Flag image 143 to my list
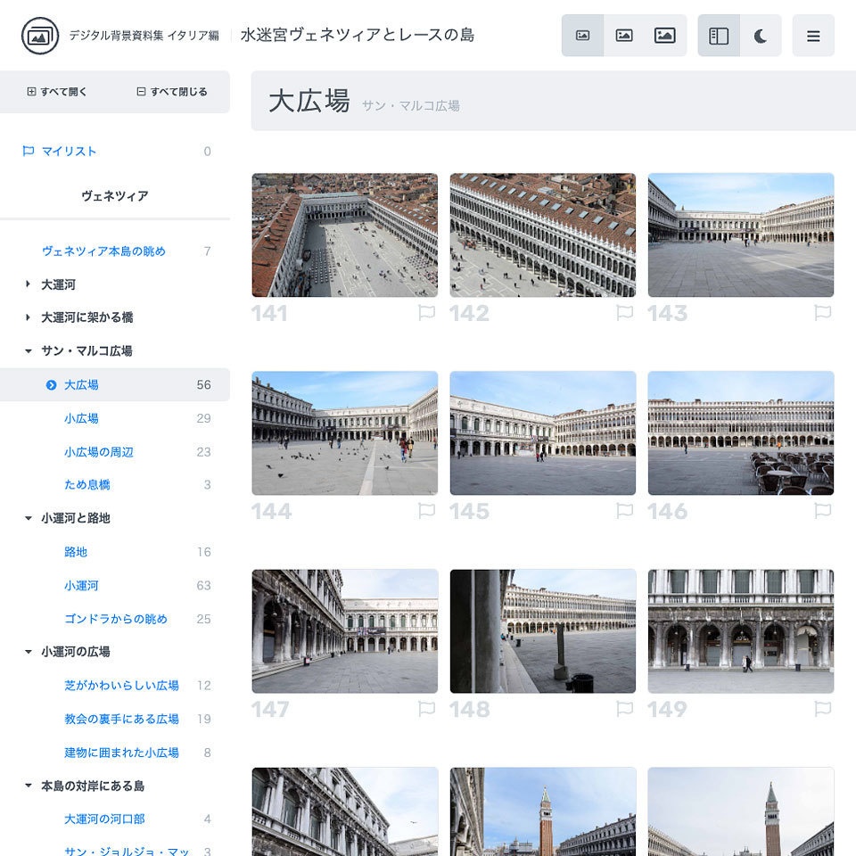This screenshot has height=856, width=856. point(823,313)
